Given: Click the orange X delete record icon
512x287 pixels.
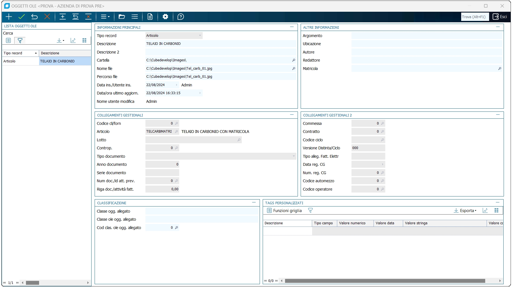Looking at the screenshot, I should coord(47,17).
